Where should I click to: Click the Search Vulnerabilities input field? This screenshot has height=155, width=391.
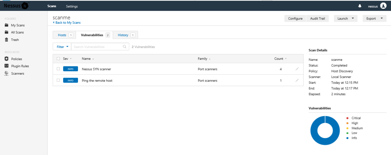tap(97, 47)
